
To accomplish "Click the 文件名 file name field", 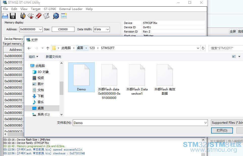I will click(x=140, y=123).
